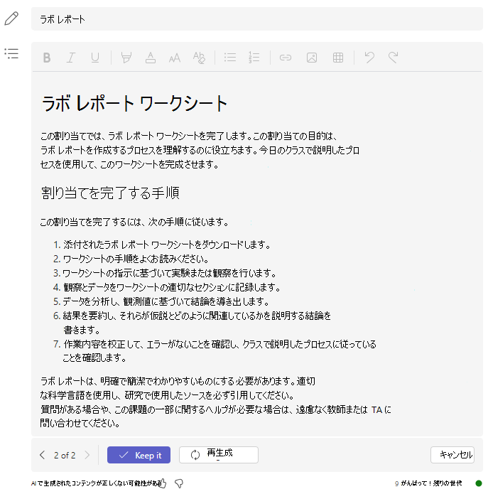The image size is (488, 494).
Task: Click the ラボ レポート title field
Action: click(257, 19)
